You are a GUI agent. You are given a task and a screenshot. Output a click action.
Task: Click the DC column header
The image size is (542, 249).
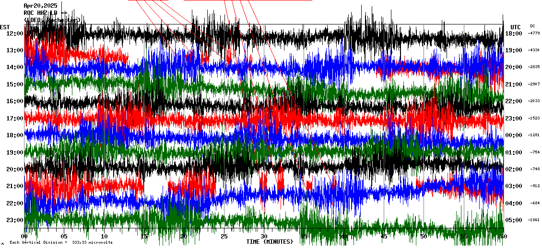pos(532,26)
